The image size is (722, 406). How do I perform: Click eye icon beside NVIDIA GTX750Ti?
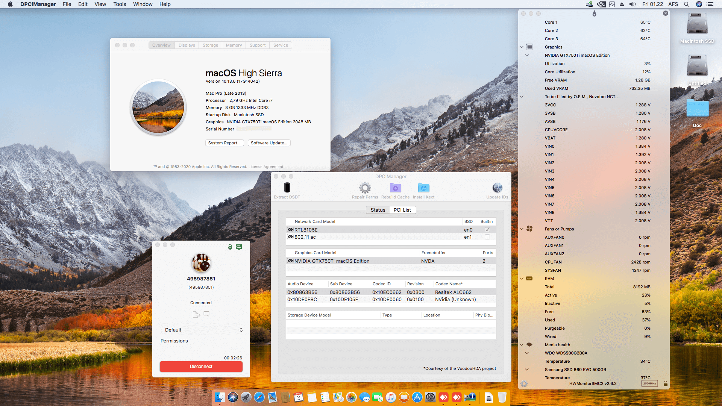tap(290, 261)
